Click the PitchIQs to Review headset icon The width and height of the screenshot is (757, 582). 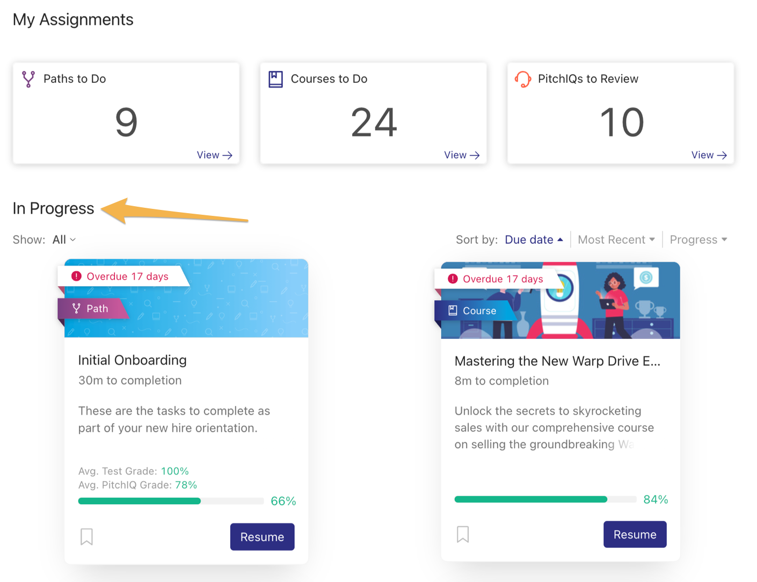tap(523, 79)
